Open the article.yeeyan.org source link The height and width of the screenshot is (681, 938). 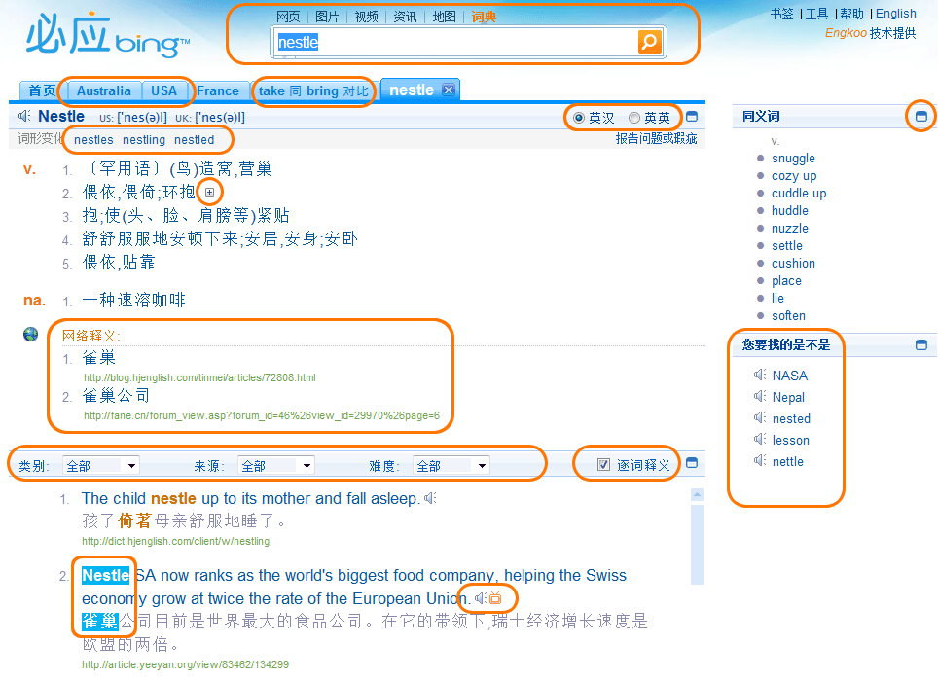click(186, 664)
